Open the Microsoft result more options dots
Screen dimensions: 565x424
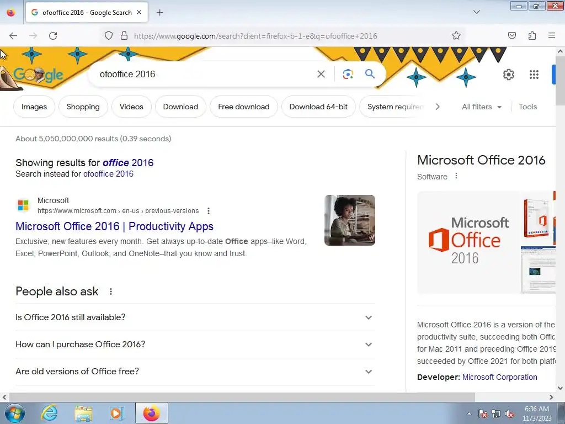click(x=208, y=211)
